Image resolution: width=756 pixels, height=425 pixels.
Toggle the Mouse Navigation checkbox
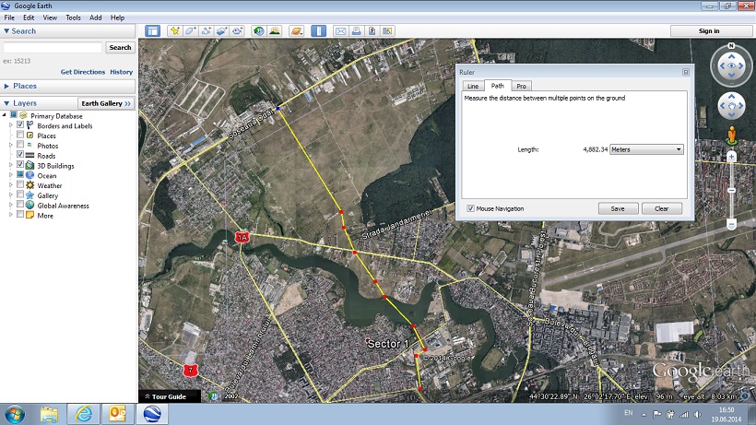[x=470, y=208]
